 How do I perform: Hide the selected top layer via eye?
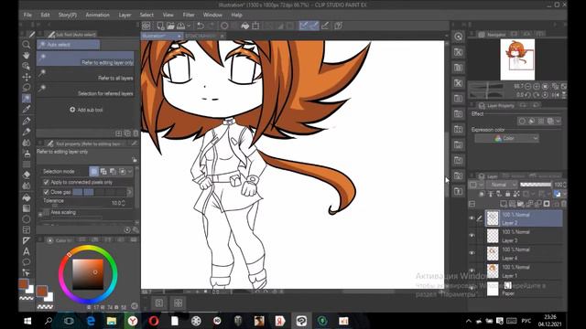(472, 218)
